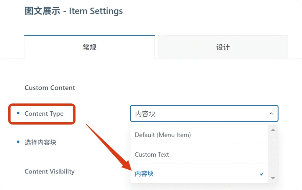
Task: Open the Content Type combo box
Action: pyautogui.click(x=204, y=113)
